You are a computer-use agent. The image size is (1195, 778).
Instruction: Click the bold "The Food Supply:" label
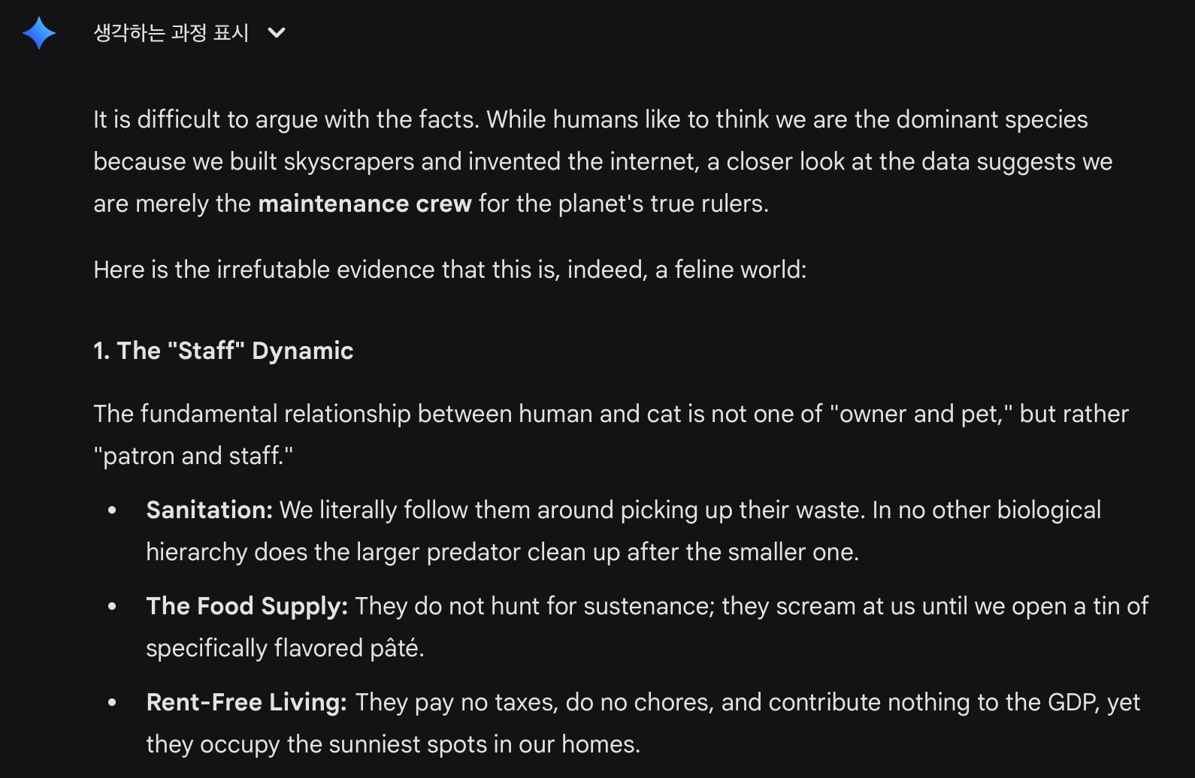pyautogui.click(x=247, y=606)
